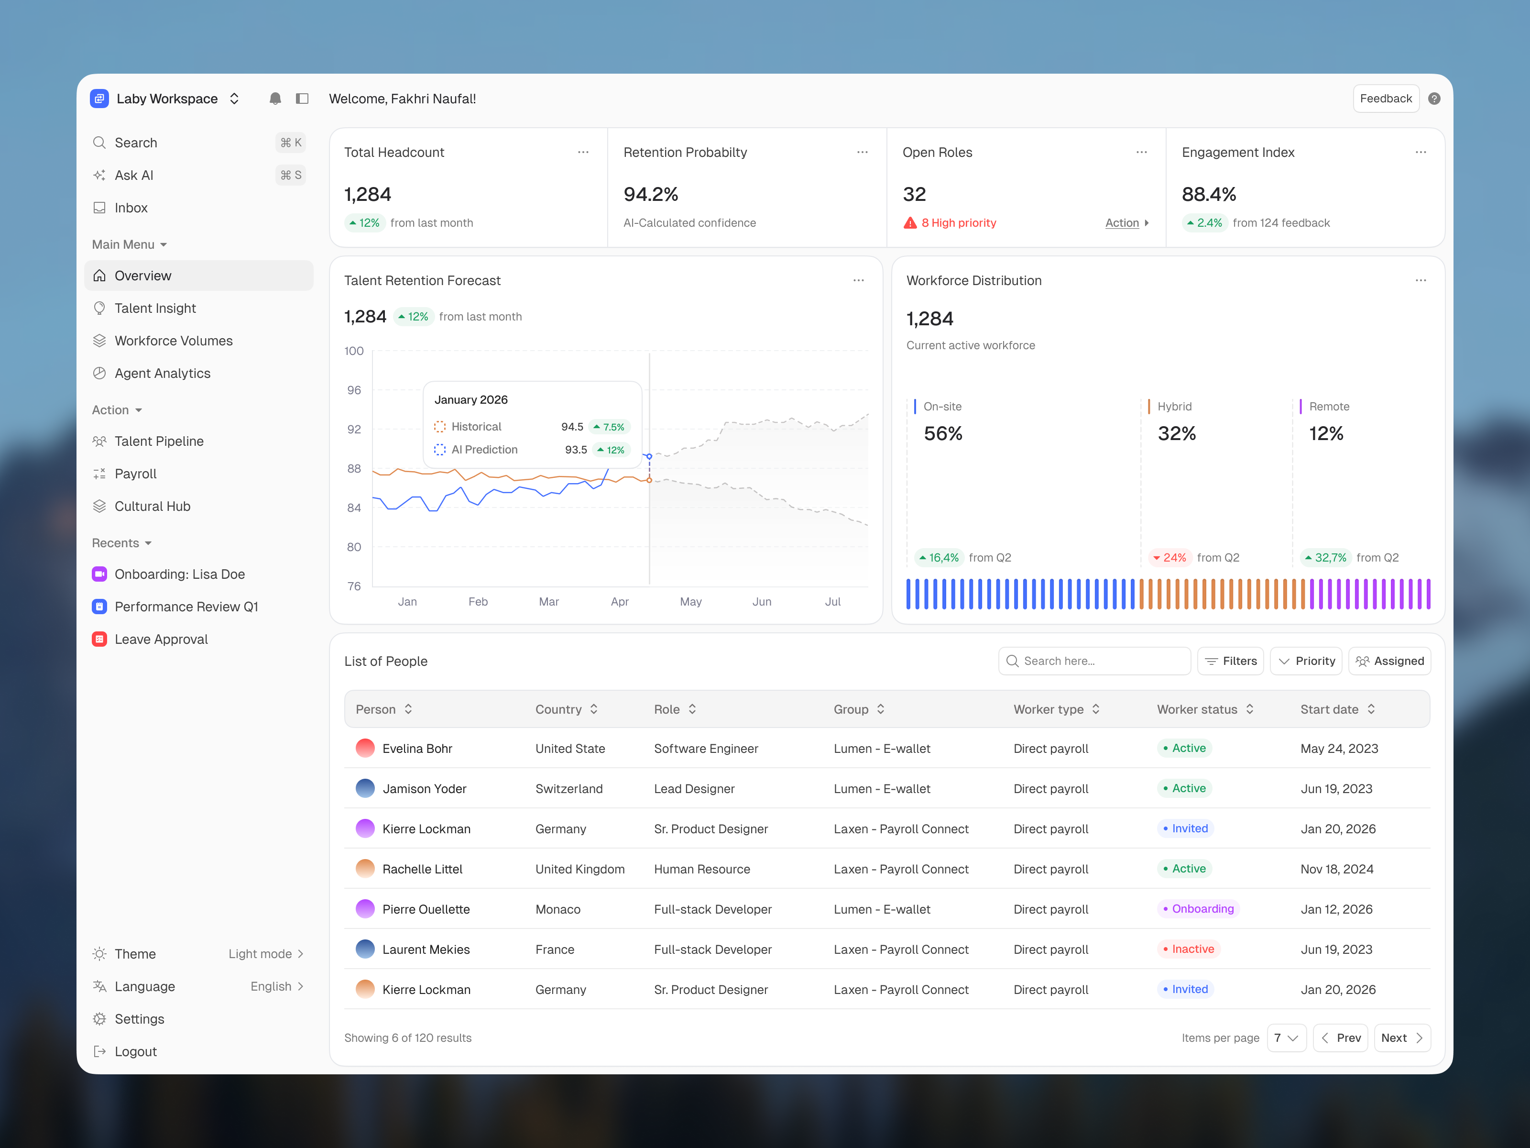The image size is (1530, 1148).
Task: Click the Search here field in List of People
Action: 1094,661
